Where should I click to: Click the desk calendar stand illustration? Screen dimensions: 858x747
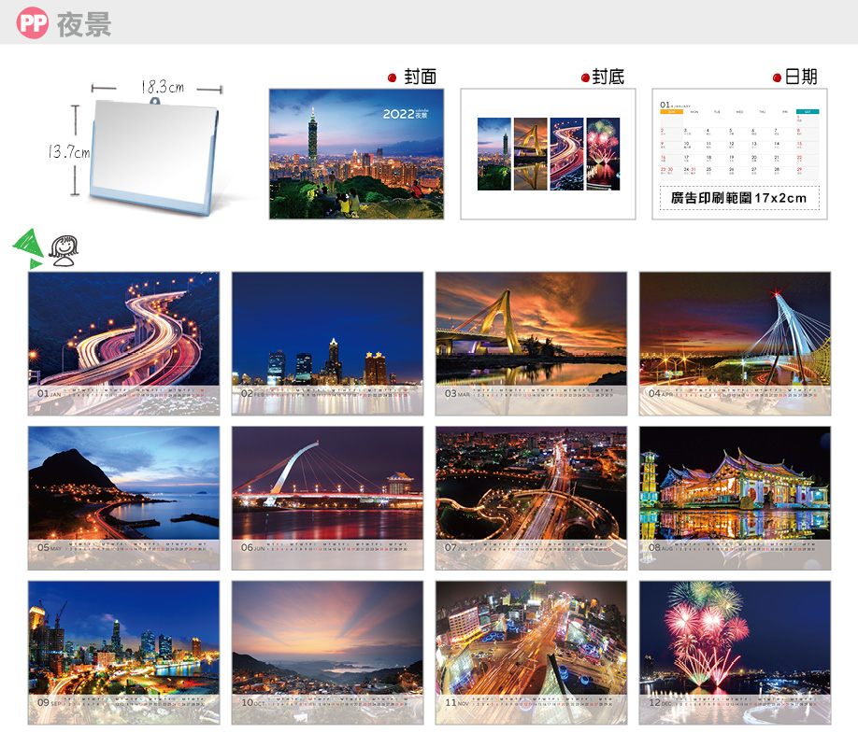pyautogui.click(x=157, y=149)
